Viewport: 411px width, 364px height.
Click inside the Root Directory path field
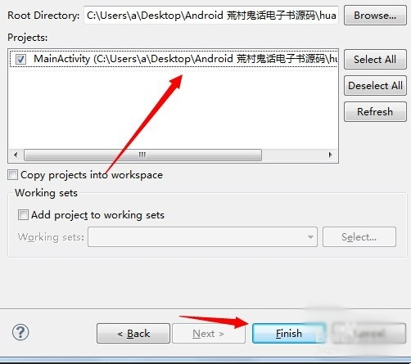pyautogui.click(x=211, y=16)
